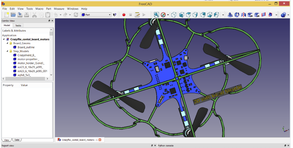Undo the last action

tap(56, 15)
